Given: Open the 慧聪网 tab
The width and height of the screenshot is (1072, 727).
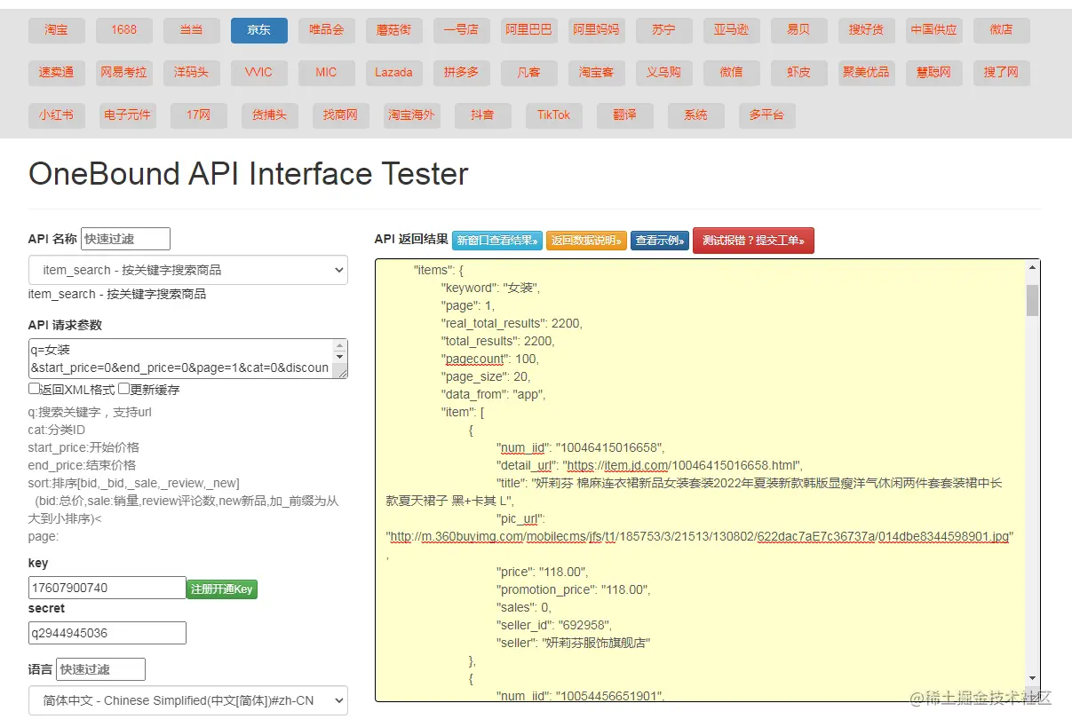Looking at the screenshot, I should (x=934, y=73).
